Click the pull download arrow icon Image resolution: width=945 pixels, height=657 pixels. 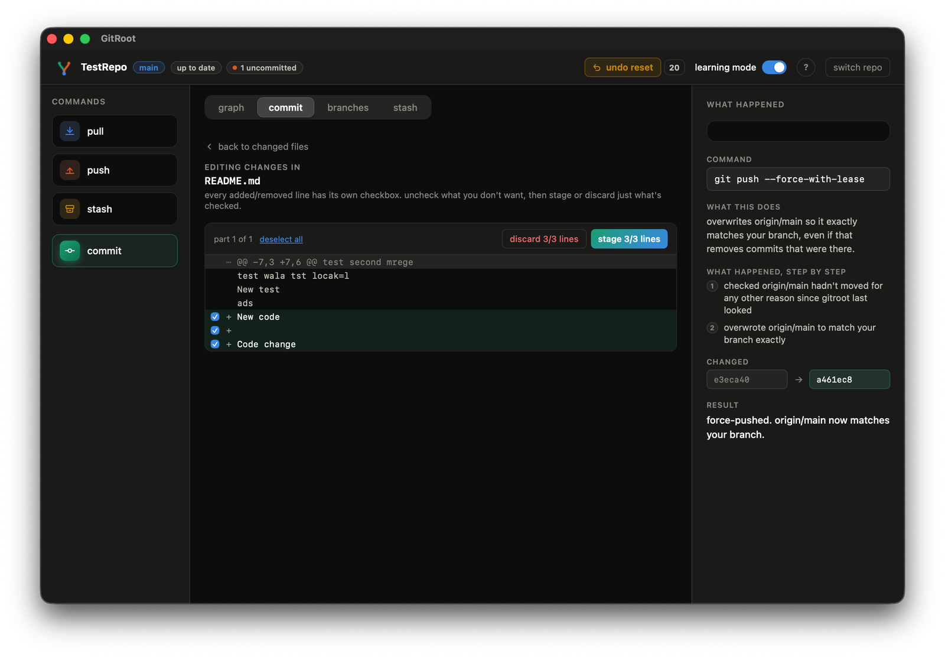[x=70, y=131]
